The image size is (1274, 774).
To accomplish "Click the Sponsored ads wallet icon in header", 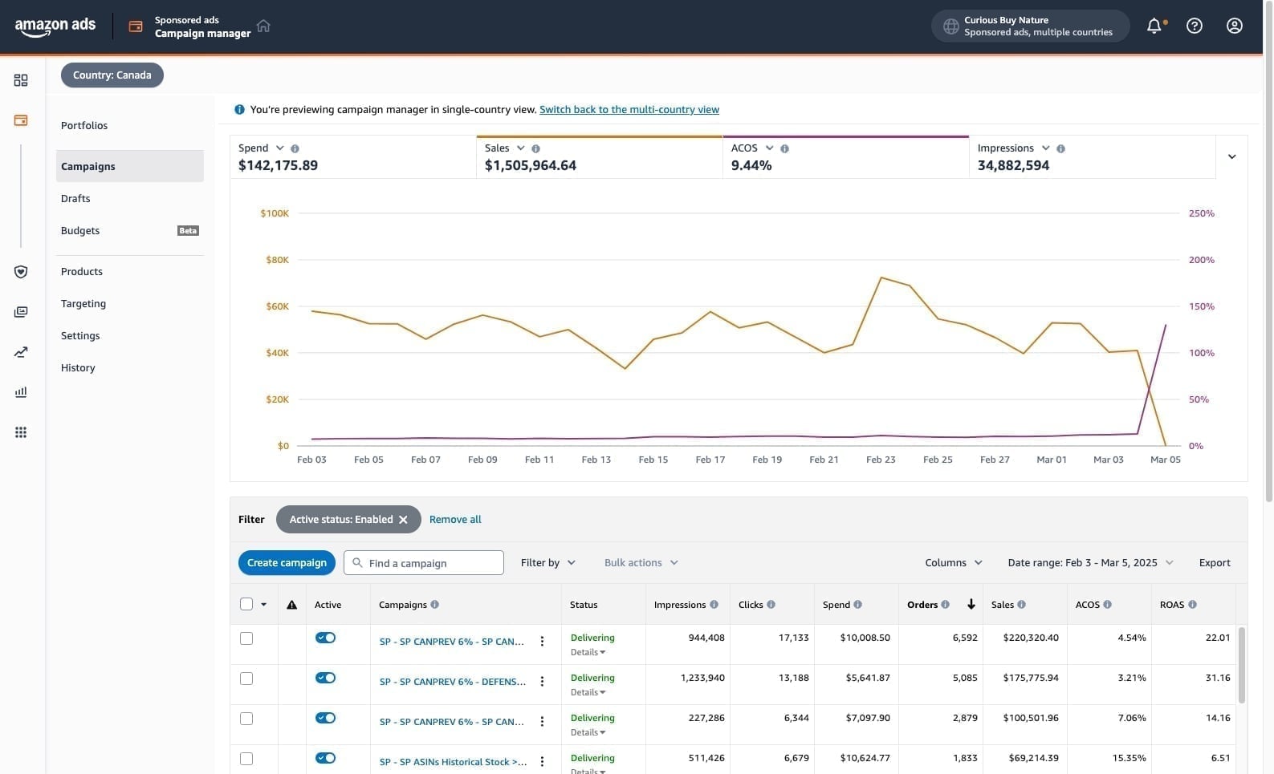I will click(x=136, y=26).
